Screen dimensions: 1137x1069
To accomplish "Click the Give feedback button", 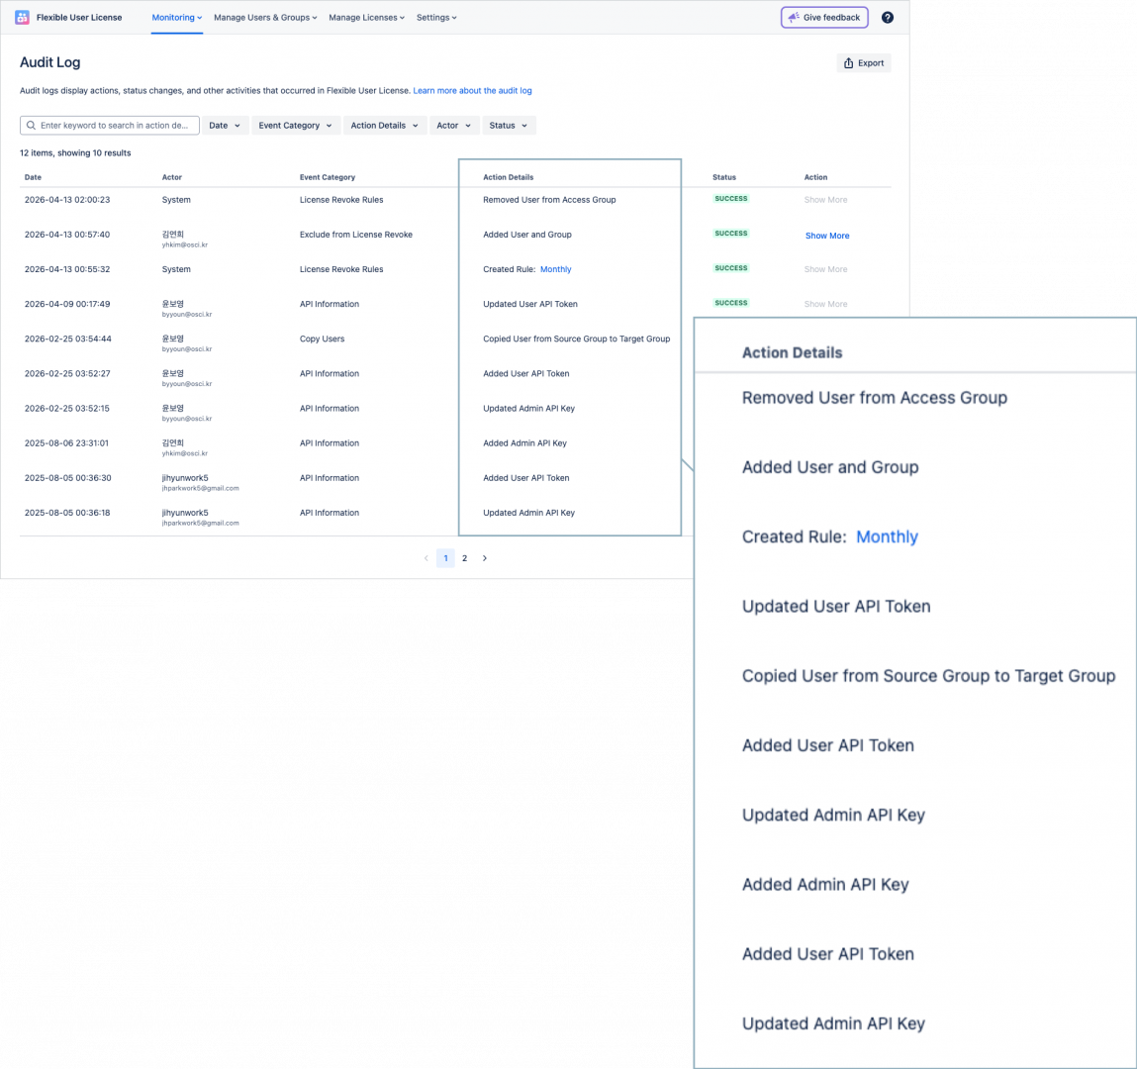I will coord(824,18).
